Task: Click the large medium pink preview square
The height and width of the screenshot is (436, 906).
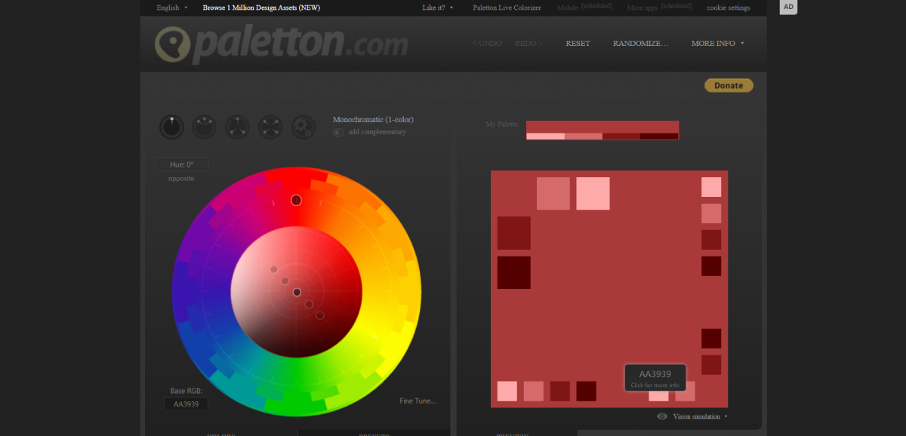Action: pyautogui.click(x=553, y=193)
